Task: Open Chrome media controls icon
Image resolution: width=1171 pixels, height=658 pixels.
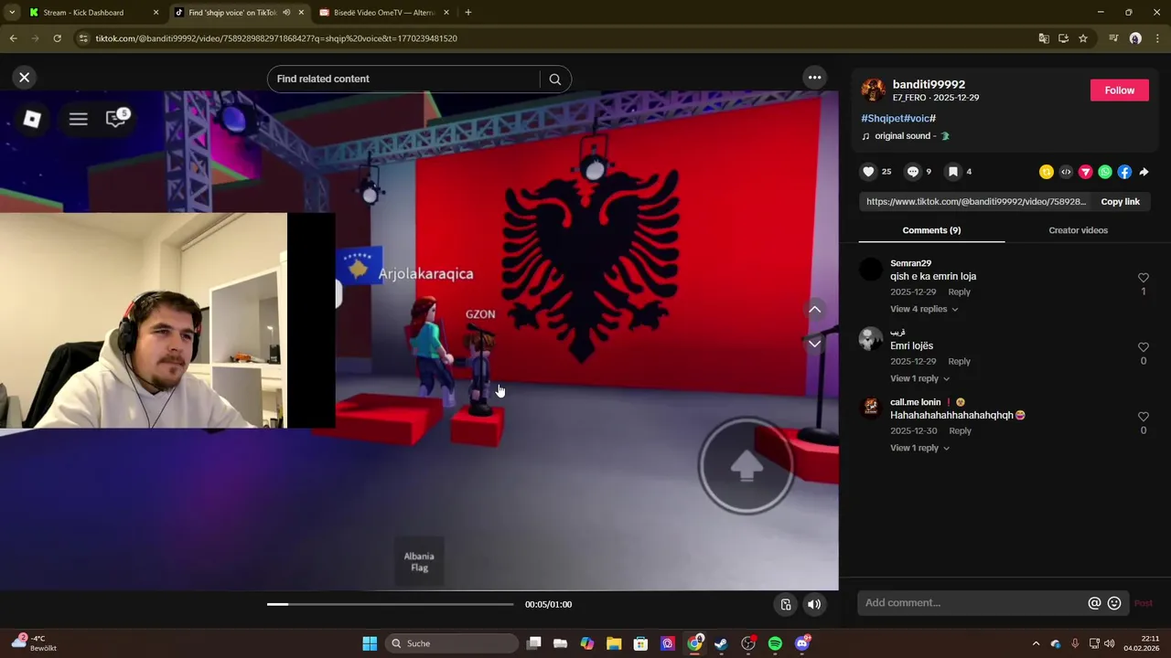Action: (x=1113, y=38)
